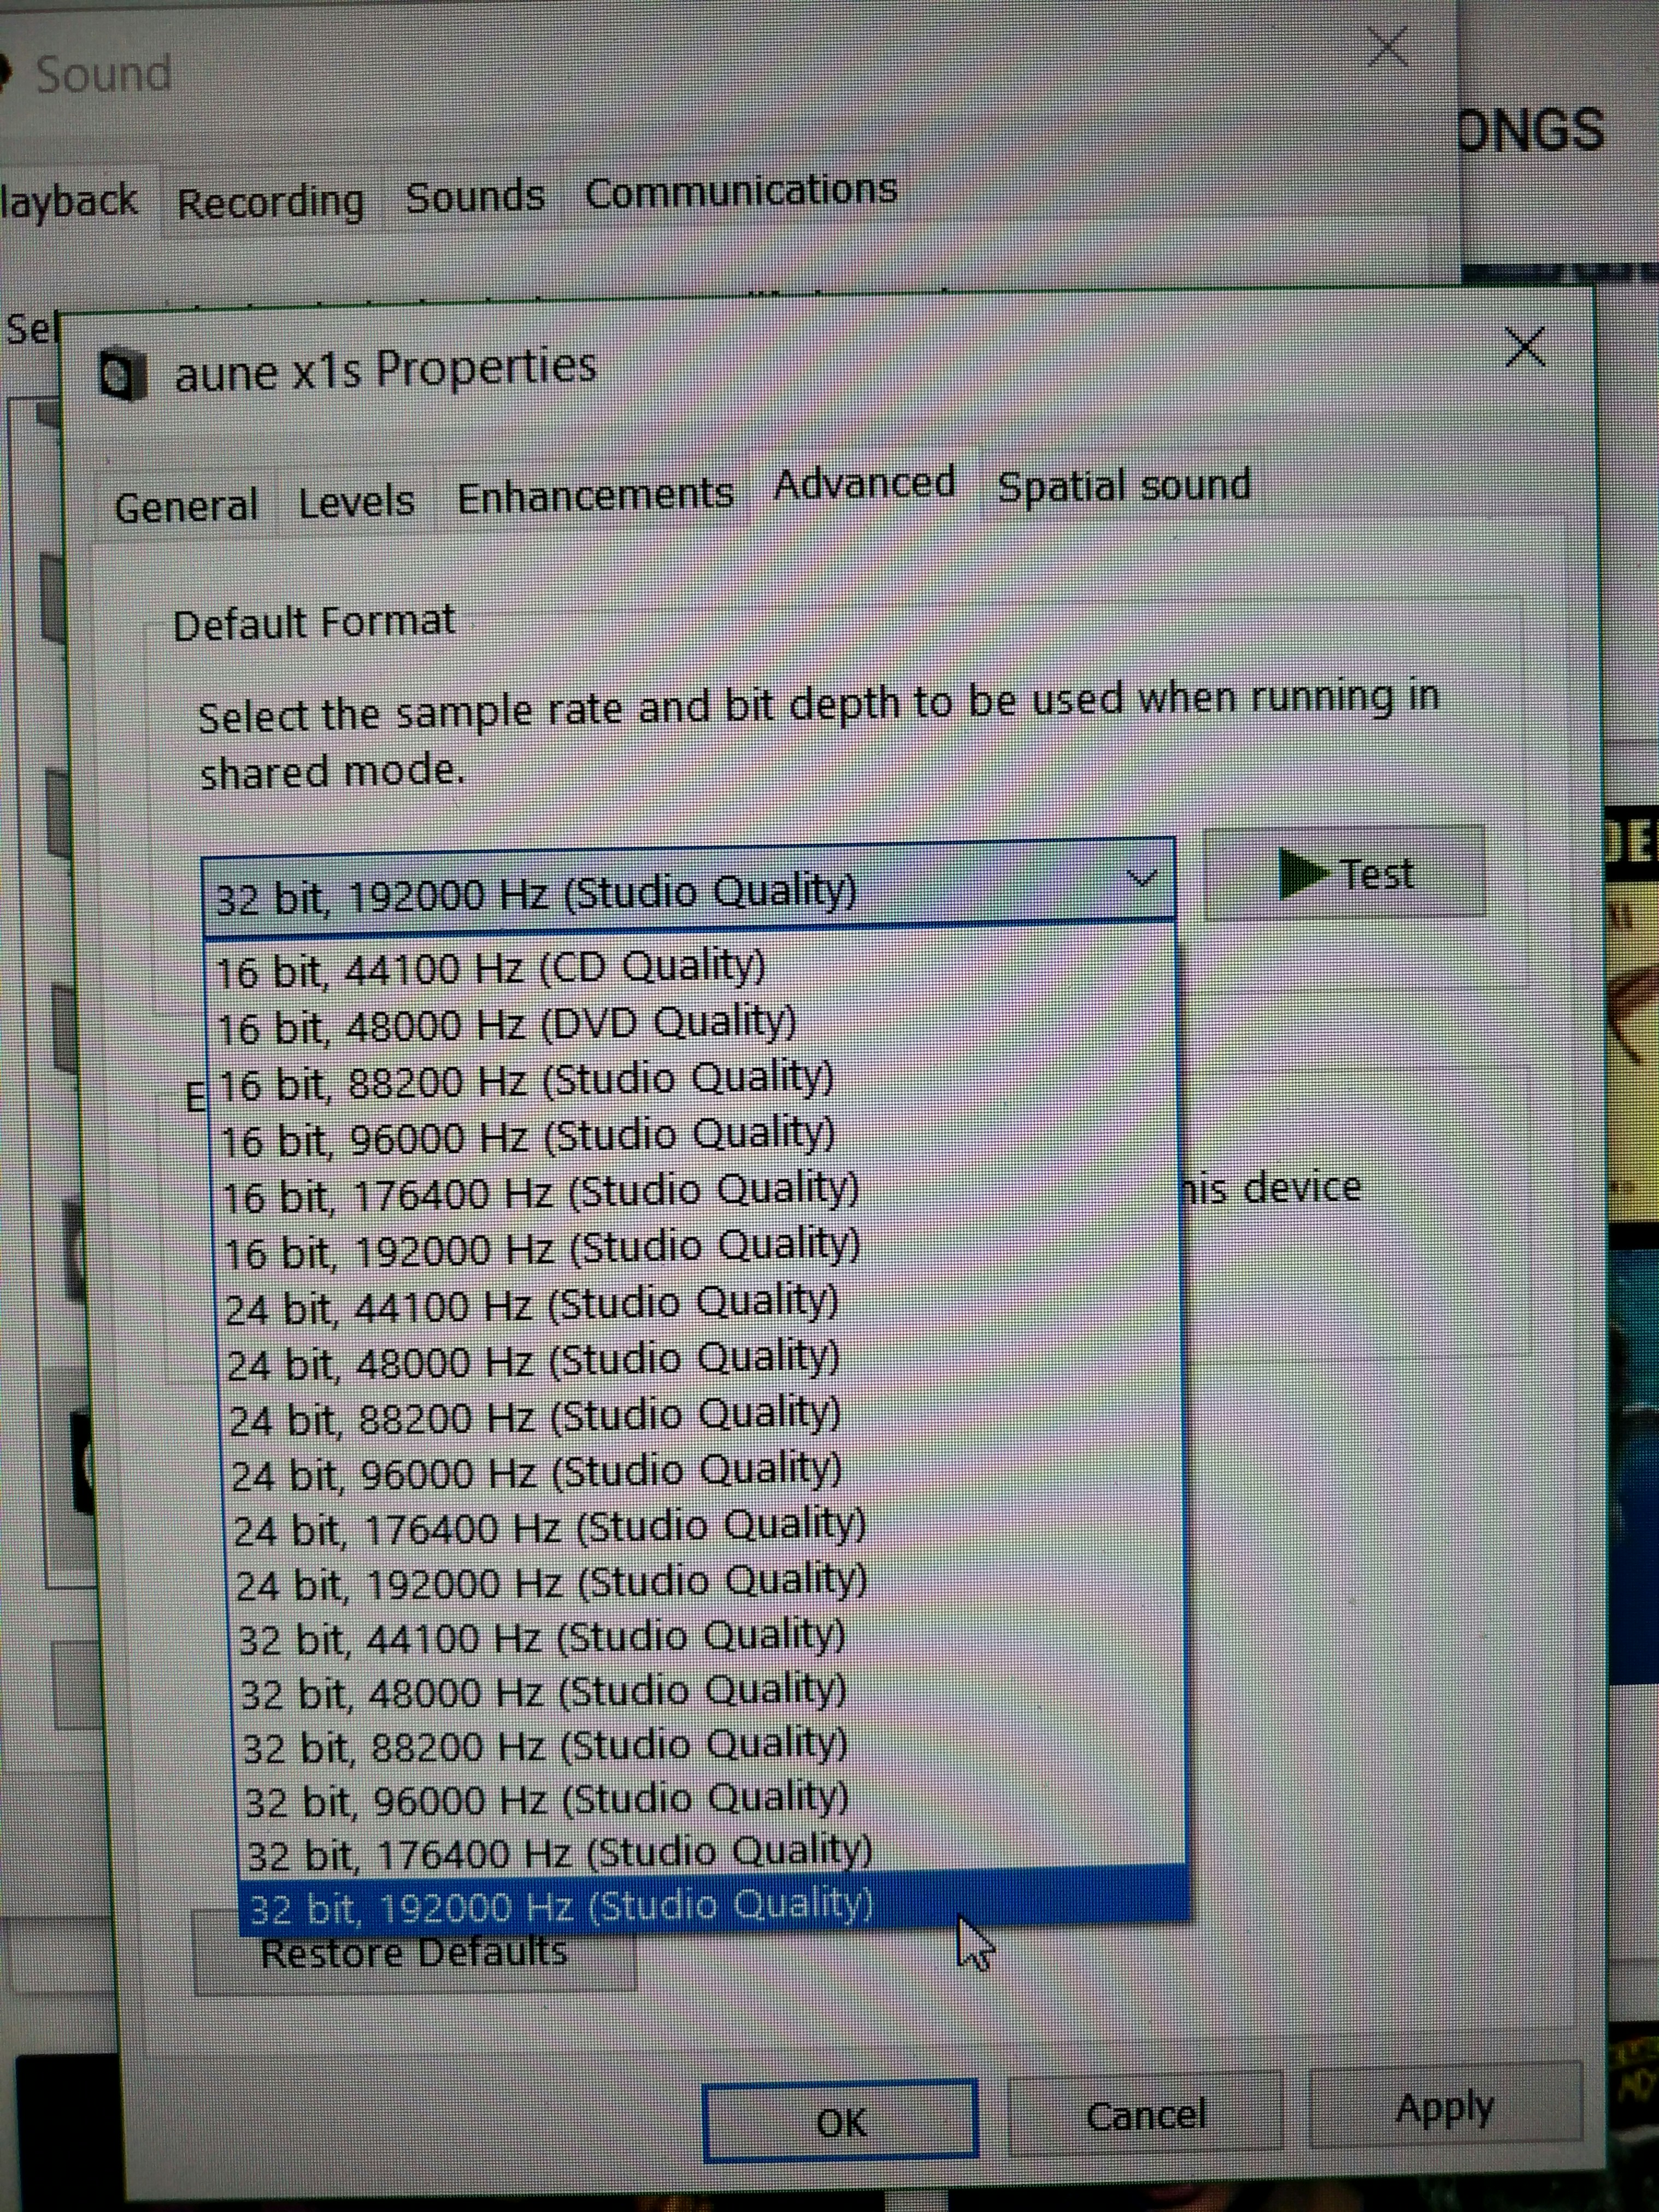The width and height of the screenshot is (1659, 2212).
Task: Open the Recording tab in Sound
Action: click(270, 202)
